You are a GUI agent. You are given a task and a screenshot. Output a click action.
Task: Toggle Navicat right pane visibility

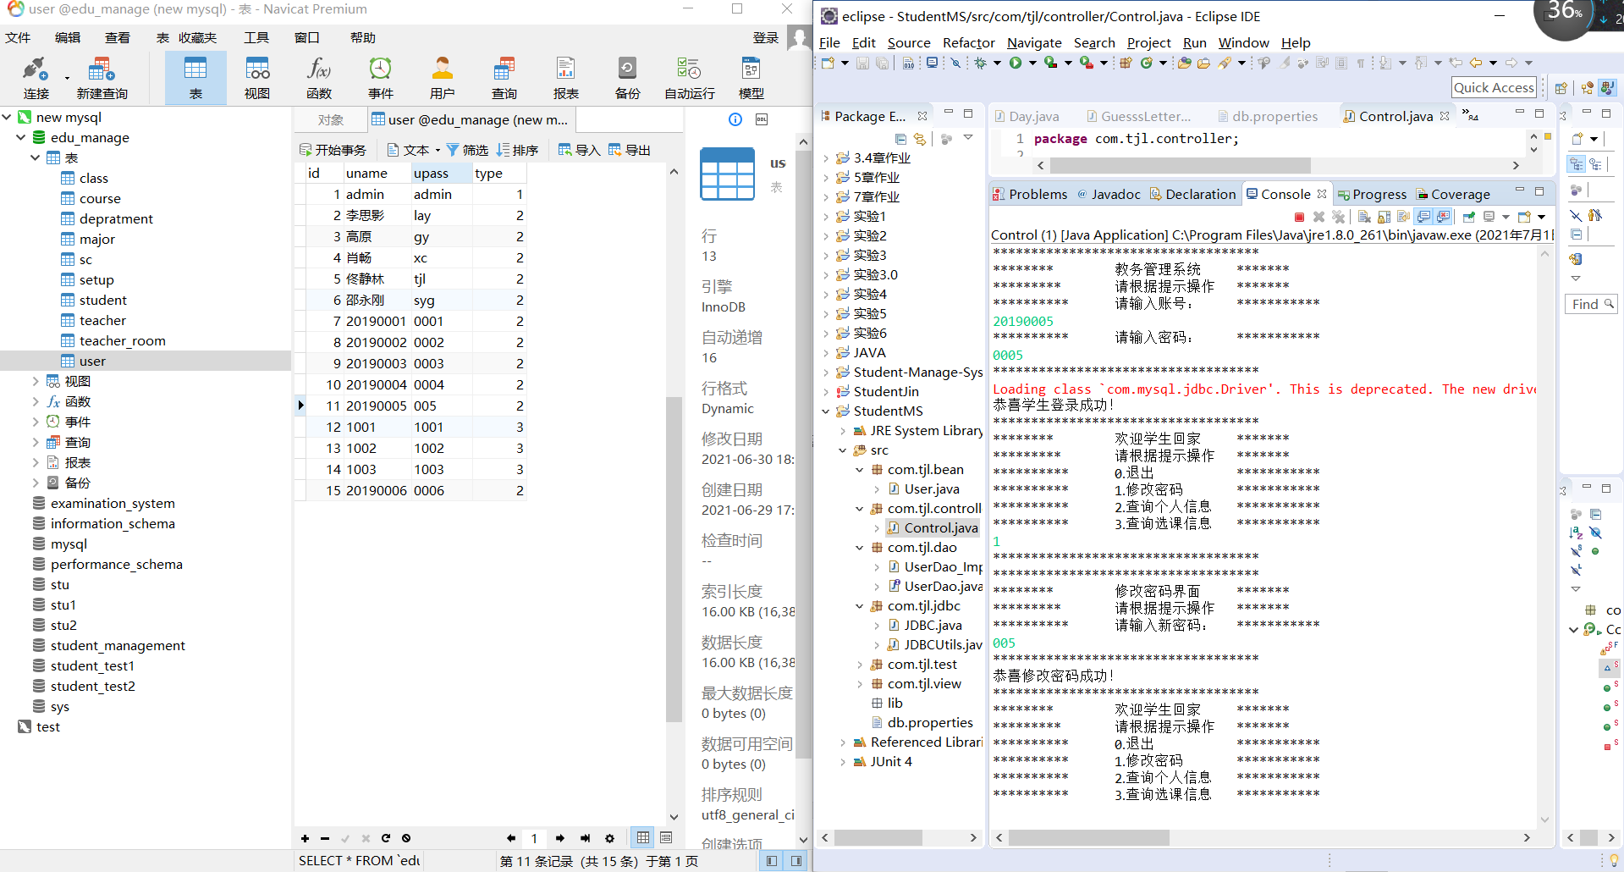pos(796,861)
